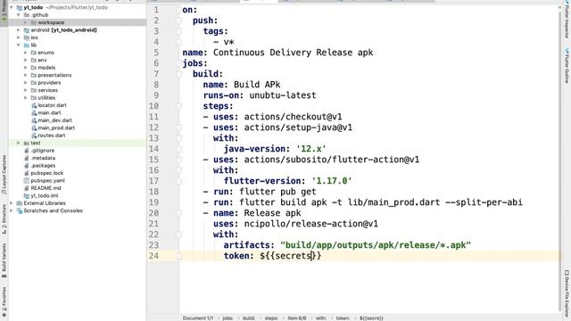Click the utilities folder icon

[34, 98]
